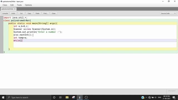Open the Tools menu
This screenshot has width=178, height=100.
(19, 5)
